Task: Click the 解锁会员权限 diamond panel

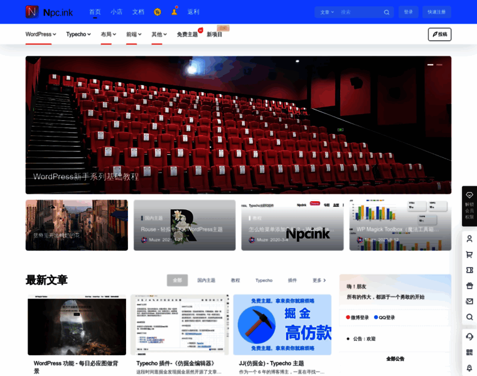Action: (x=469, y=206)
